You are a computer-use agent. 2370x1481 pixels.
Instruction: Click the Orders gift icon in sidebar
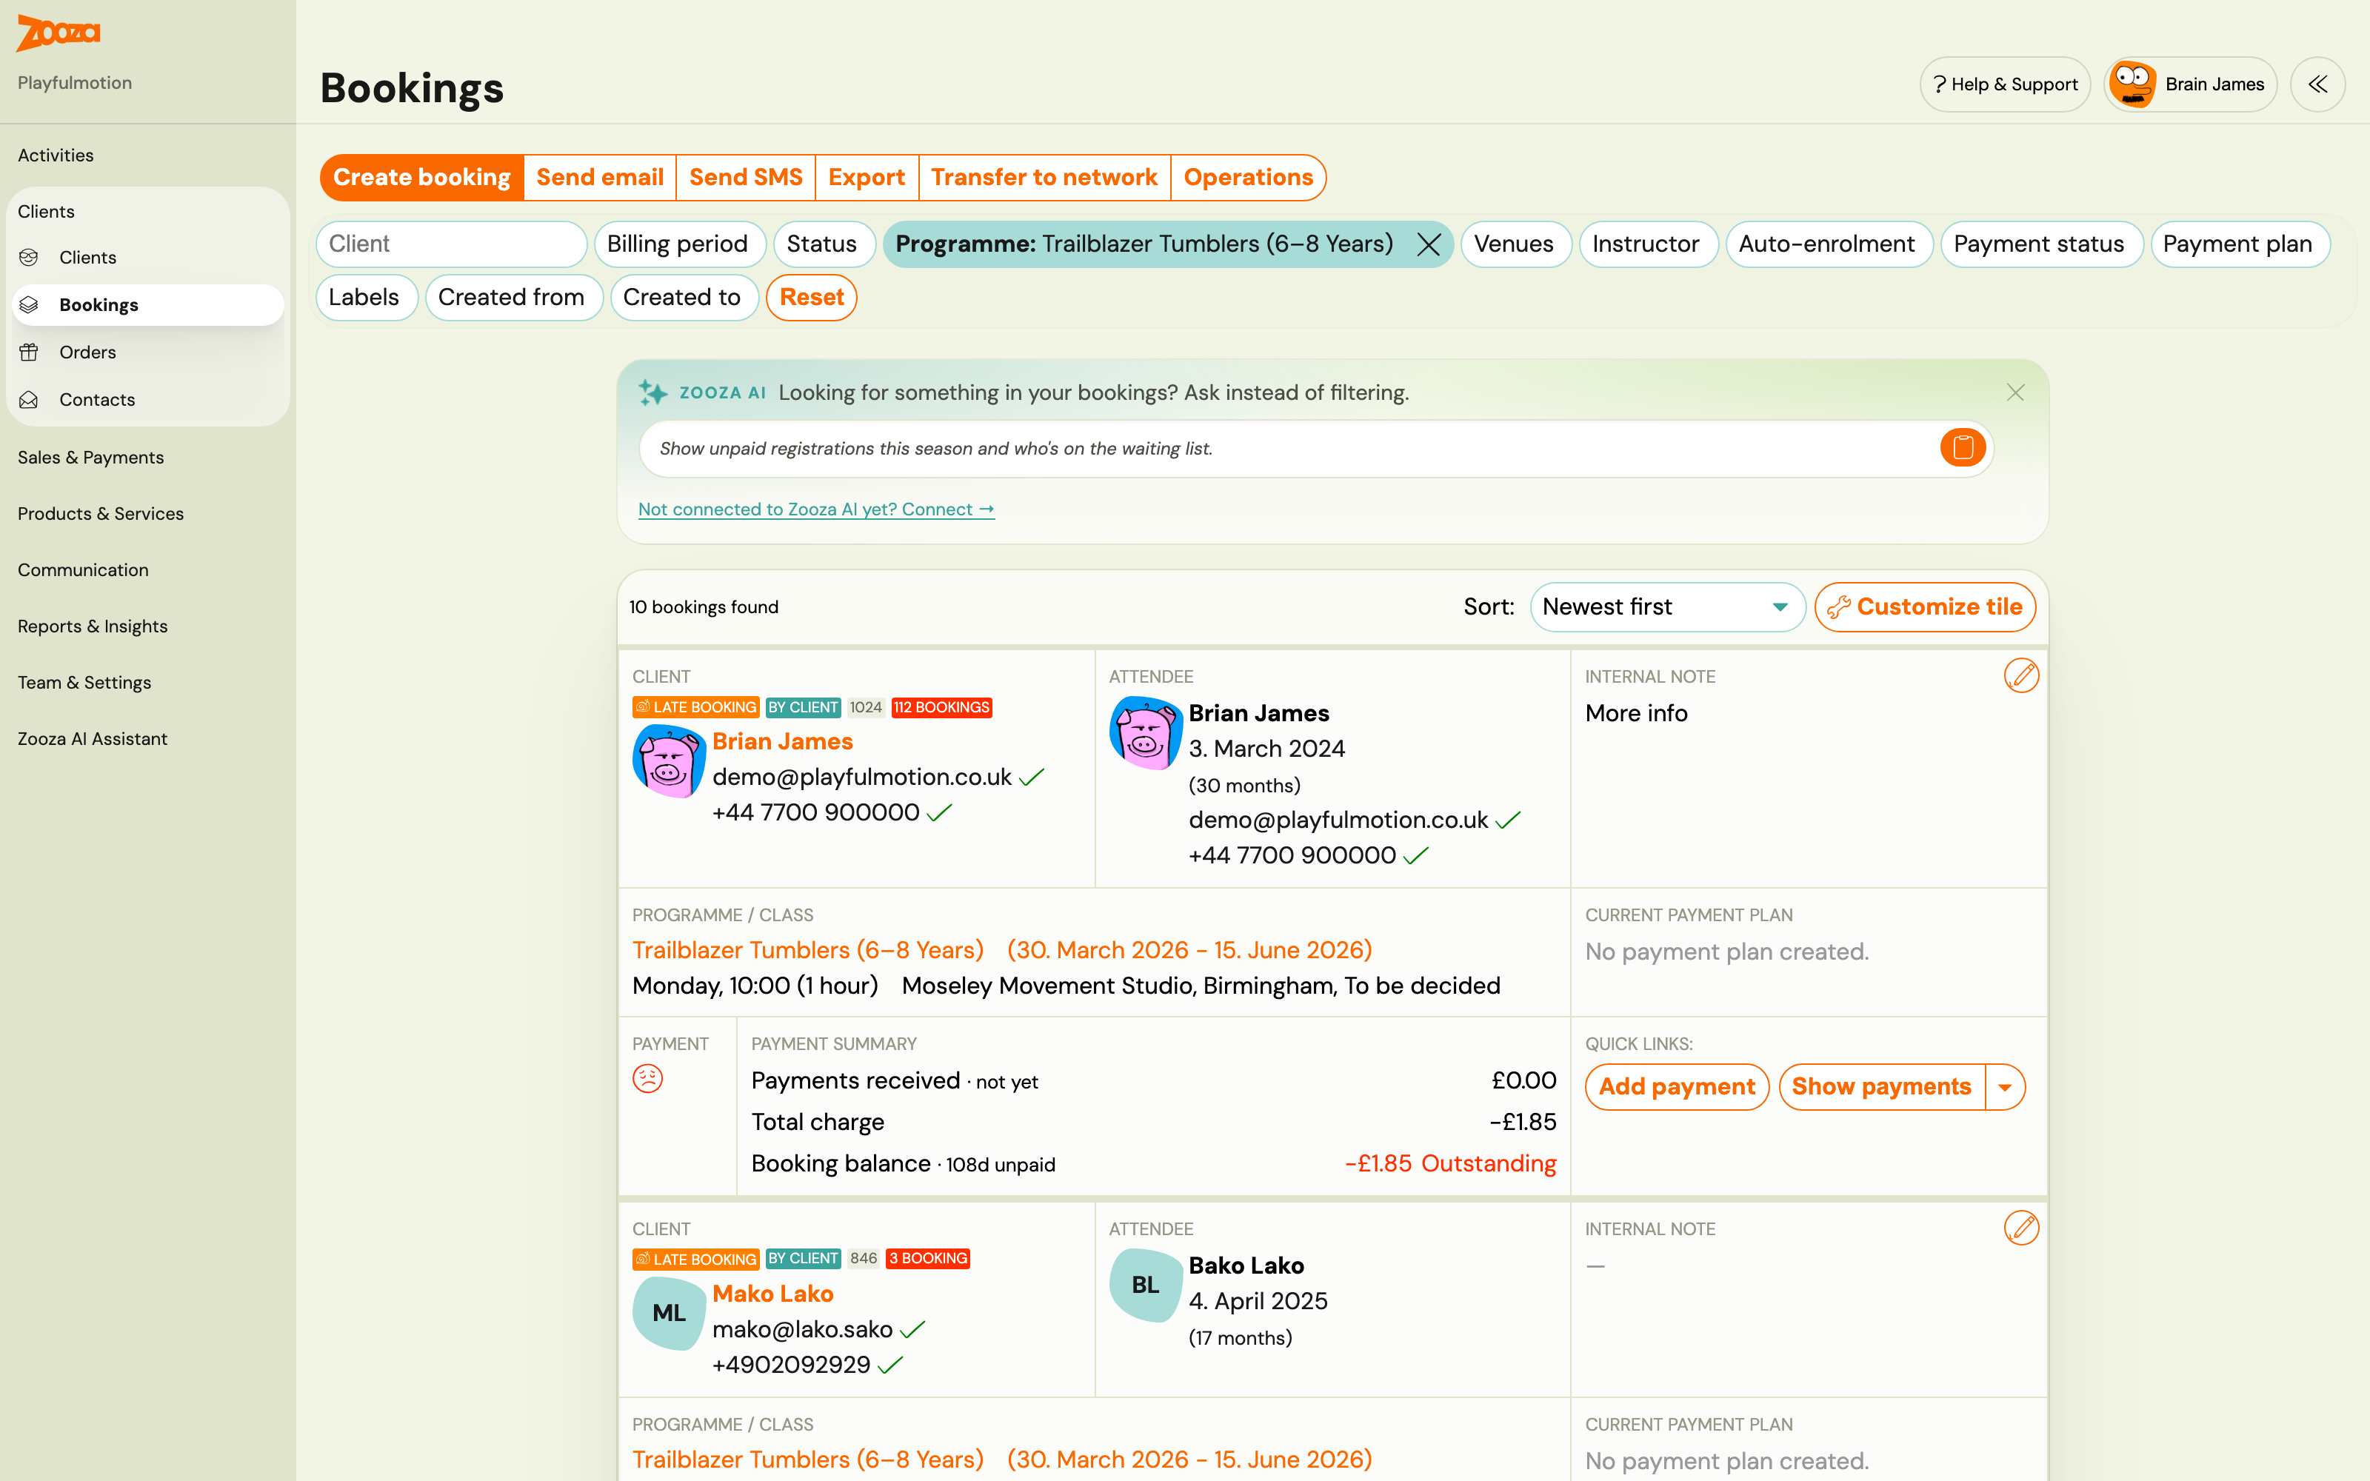pyautogui.click(x=30, y=352)
